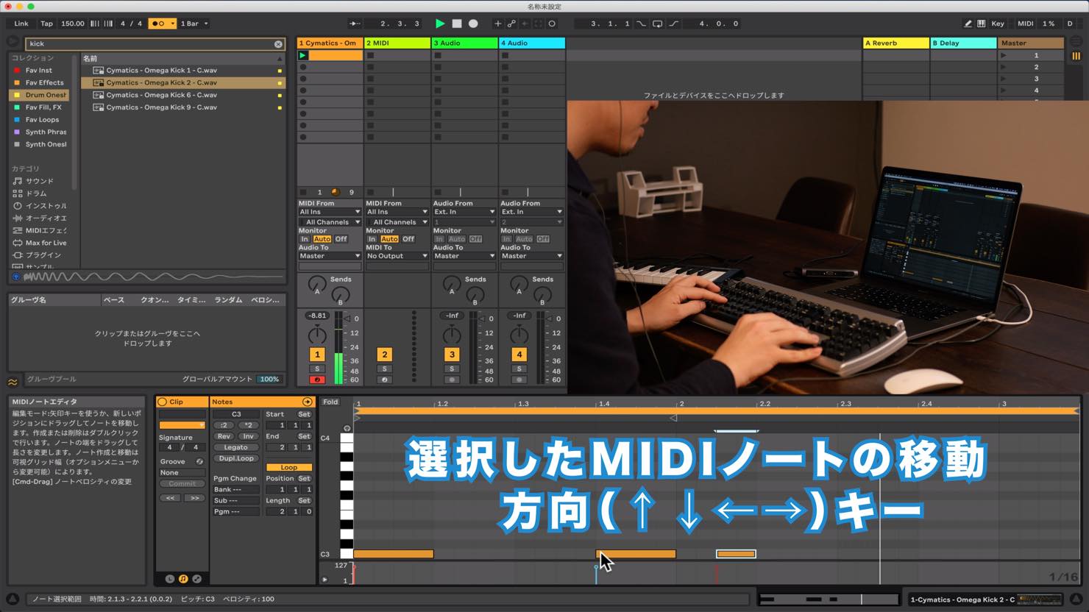
Task: Select the 4 Audio track header
Action: [532, 43]
